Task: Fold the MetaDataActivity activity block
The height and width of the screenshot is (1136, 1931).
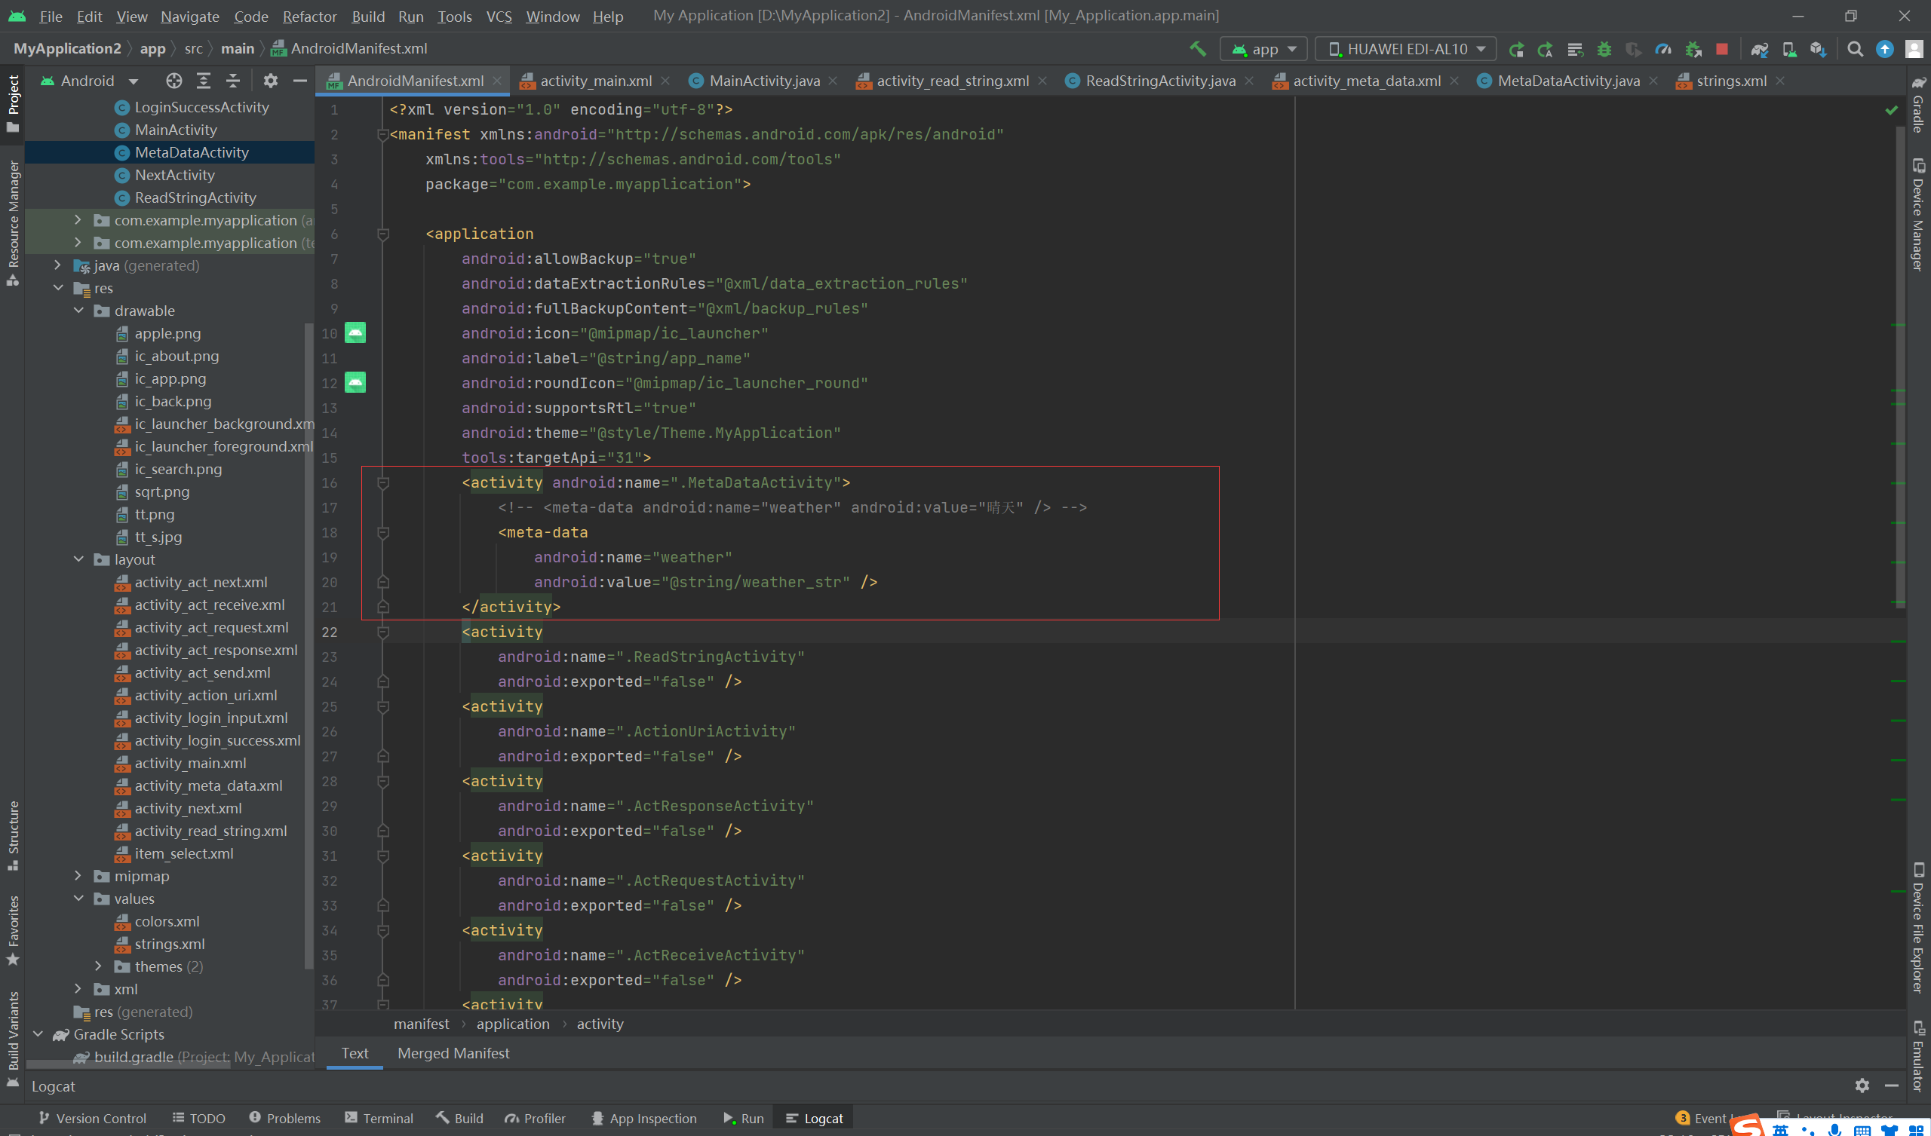Action: click(383, 482)
